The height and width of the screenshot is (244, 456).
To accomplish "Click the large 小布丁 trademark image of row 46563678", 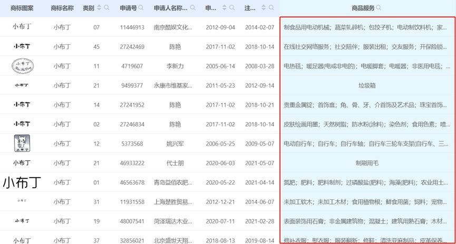I will click(22, 182).
